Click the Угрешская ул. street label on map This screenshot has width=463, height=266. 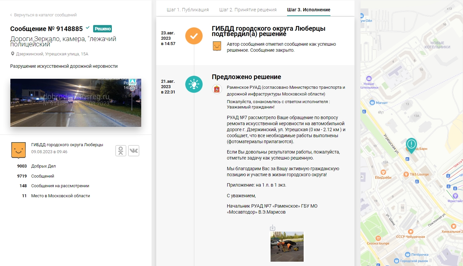pos(391,144)
